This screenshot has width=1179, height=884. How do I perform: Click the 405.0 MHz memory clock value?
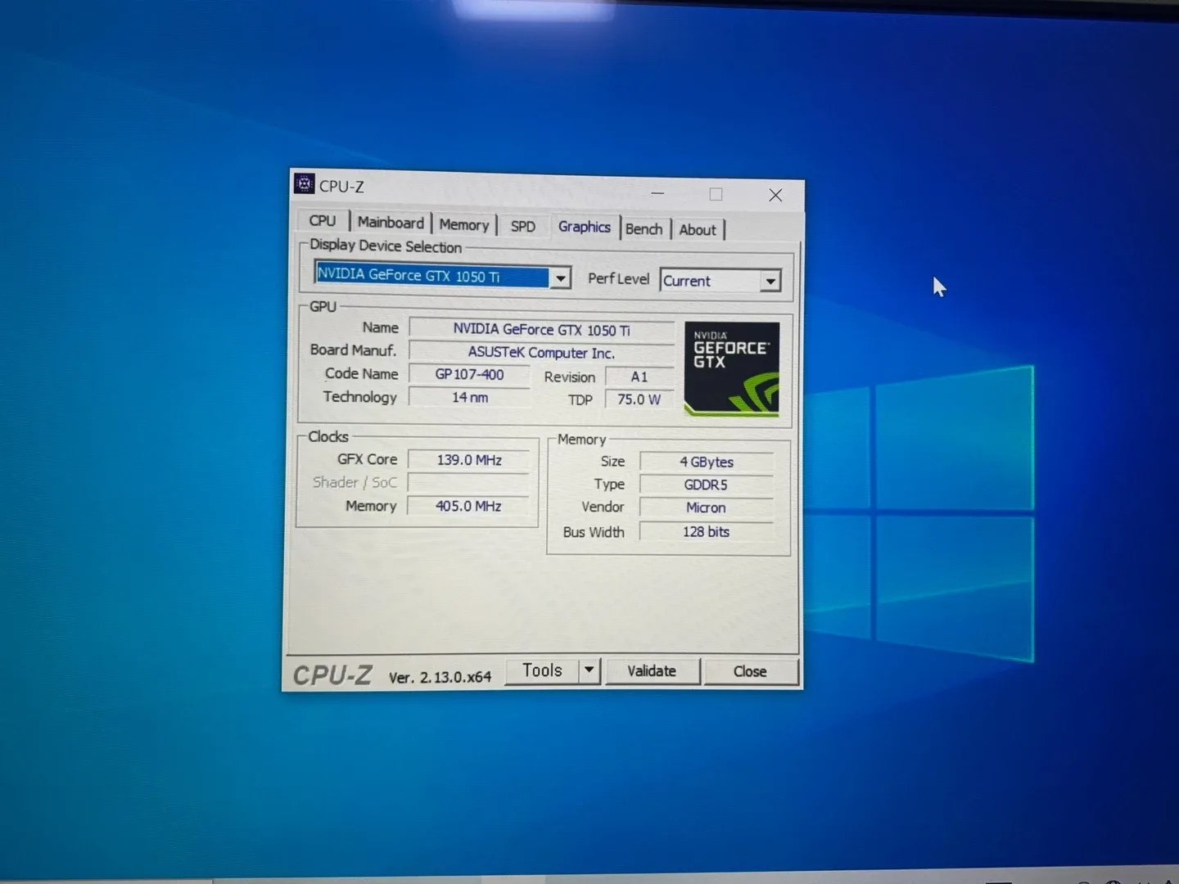(469, 506)
